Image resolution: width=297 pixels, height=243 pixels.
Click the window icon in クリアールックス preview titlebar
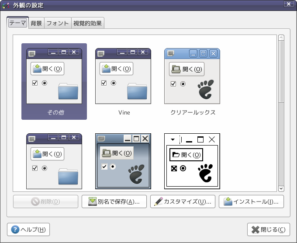tap(171, 53)
